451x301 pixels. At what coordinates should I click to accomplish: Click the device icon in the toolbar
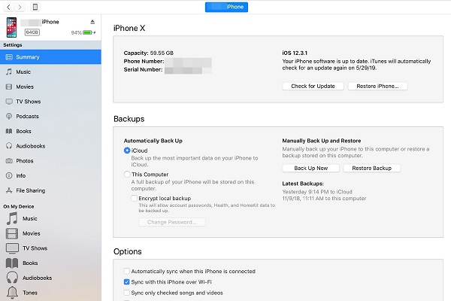(x=35, y=7)
